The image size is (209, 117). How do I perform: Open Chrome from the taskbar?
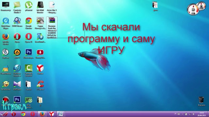23,114
